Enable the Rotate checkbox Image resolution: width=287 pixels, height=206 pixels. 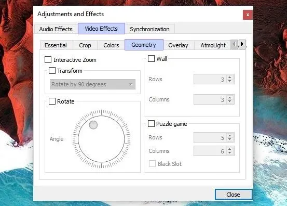pyautogui.click(x=52, y=101)
